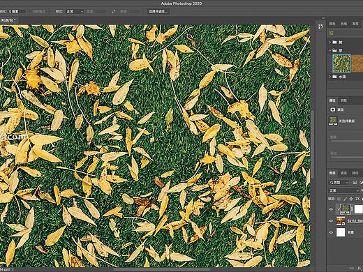Open the collapsed History panel icon
The width and height of the screenshot is (363, 272).
pos(320,27)
